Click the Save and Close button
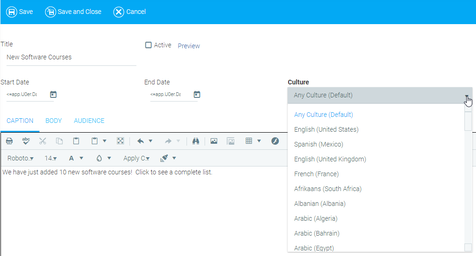Image resolution: width=476 pixels, height=256 pixels. coord(73,12)
